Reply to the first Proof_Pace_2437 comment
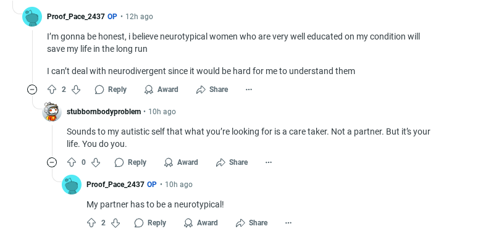 click(x=111, y=90)
